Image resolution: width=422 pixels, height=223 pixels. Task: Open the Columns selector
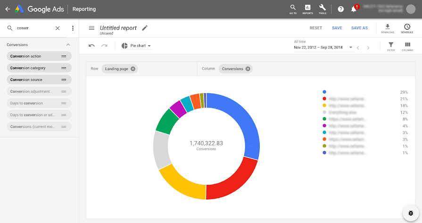coord(407,46)
